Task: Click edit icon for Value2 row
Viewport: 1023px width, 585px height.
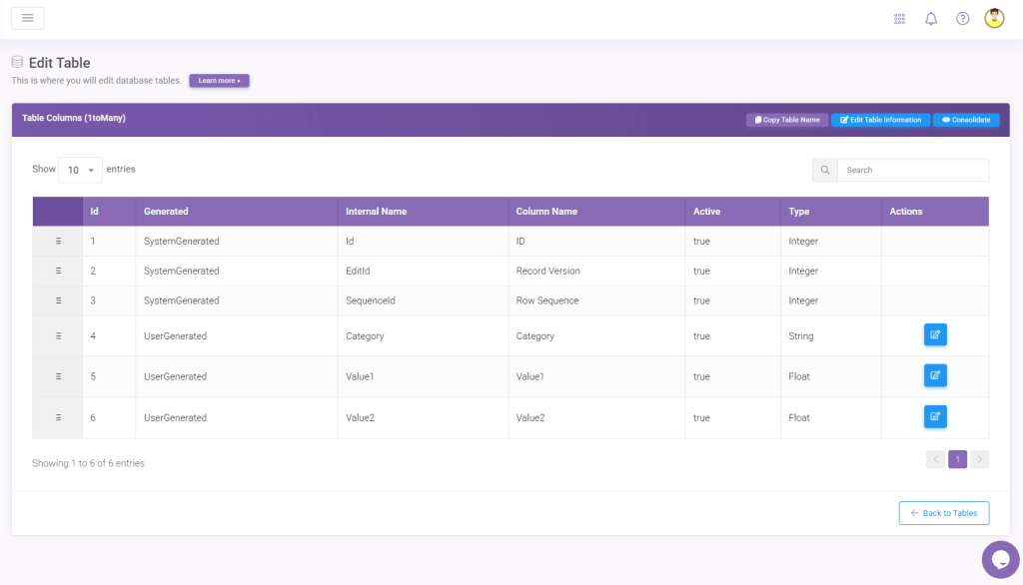Action: coord(935,417)
